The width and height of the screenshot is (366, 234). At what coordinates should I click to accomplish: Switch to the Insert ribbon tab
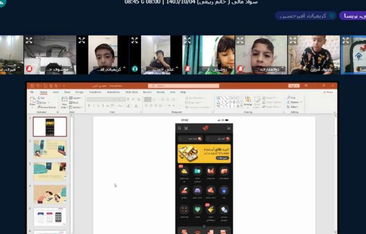click(56, 92)
